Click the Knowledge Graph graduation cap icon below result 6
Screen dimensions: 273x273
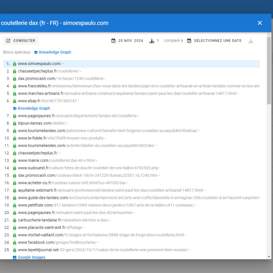[x=15, y=109]
